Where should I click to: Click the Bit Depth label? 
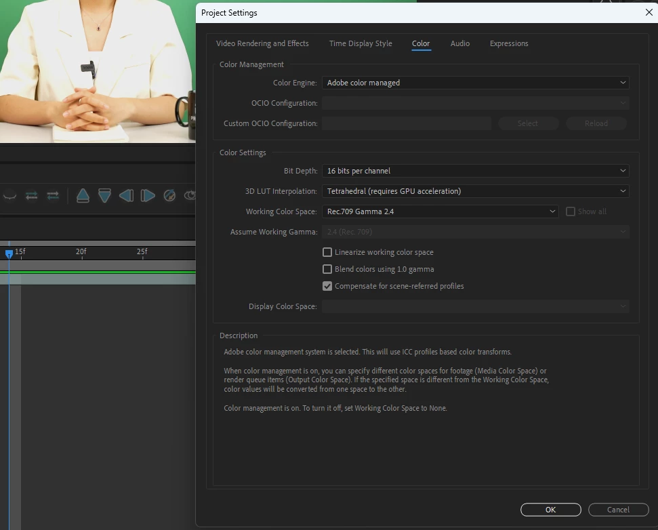[x=300, y=171]
